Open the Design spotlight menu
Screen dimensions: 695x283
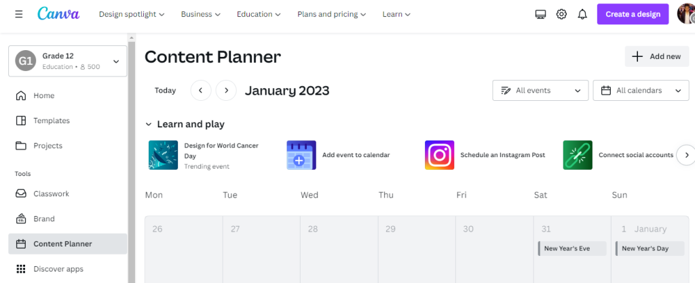click(x=132, y=14)
